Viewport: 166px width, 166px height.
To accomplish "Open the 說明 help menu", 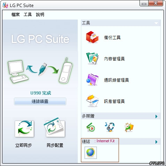I will 40,15.
